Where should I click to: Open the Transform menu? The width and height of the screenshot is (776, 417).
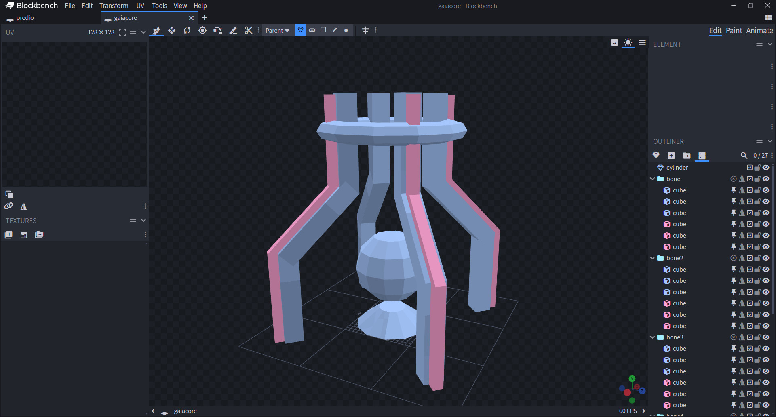pos(114,6)
